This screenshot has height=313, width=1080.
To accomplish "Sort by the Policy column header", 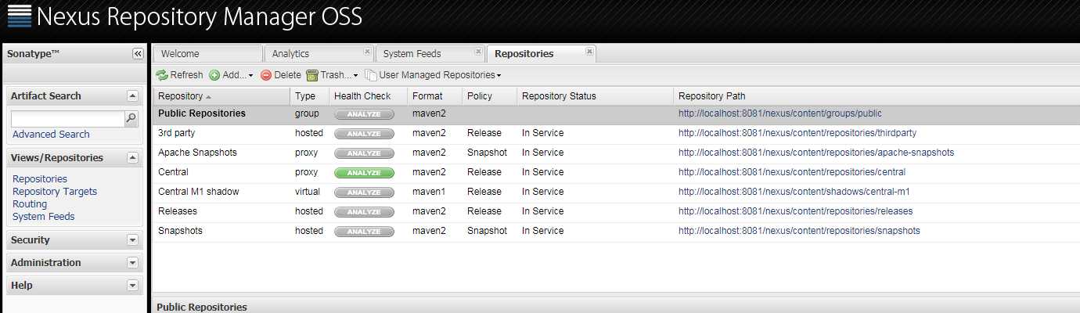I will pyautogui.click(x=489, y=96).
